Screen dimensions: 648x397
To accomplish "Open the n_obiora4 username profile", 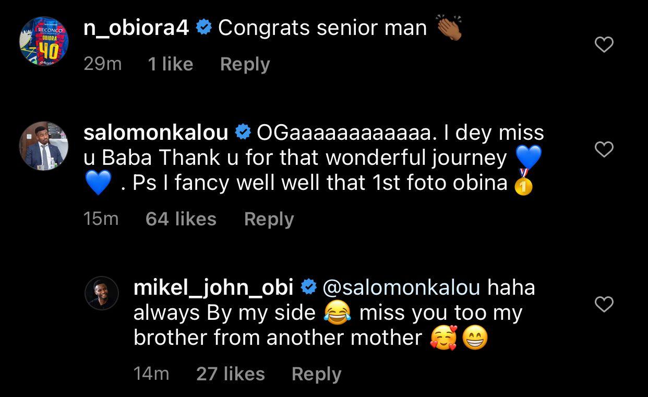I will tap(136, 28).
